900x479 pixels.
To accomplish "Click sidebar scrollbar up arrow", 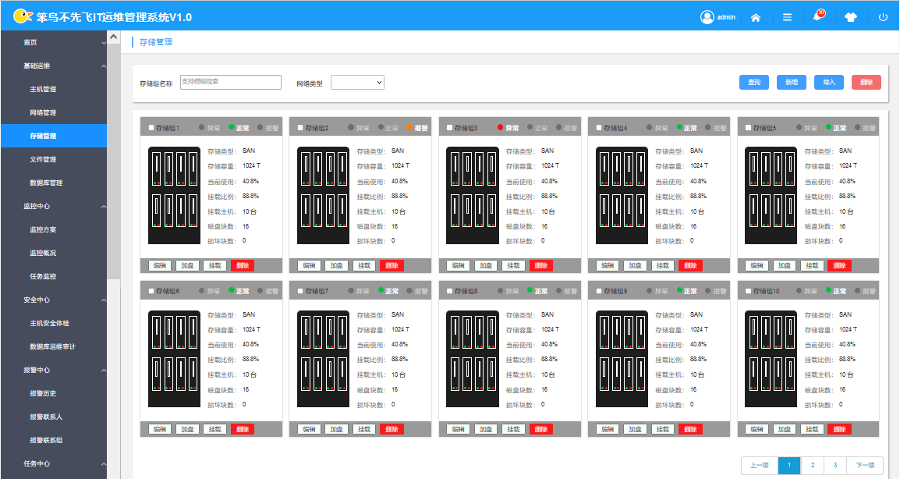I will click(x=114, y=37).
